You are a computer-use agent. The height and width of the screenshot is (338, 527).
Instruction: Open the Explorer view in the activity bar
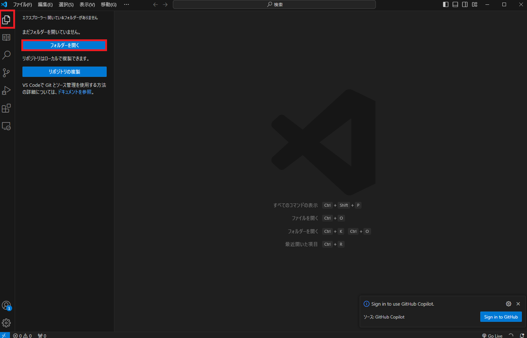click(6, 19)
